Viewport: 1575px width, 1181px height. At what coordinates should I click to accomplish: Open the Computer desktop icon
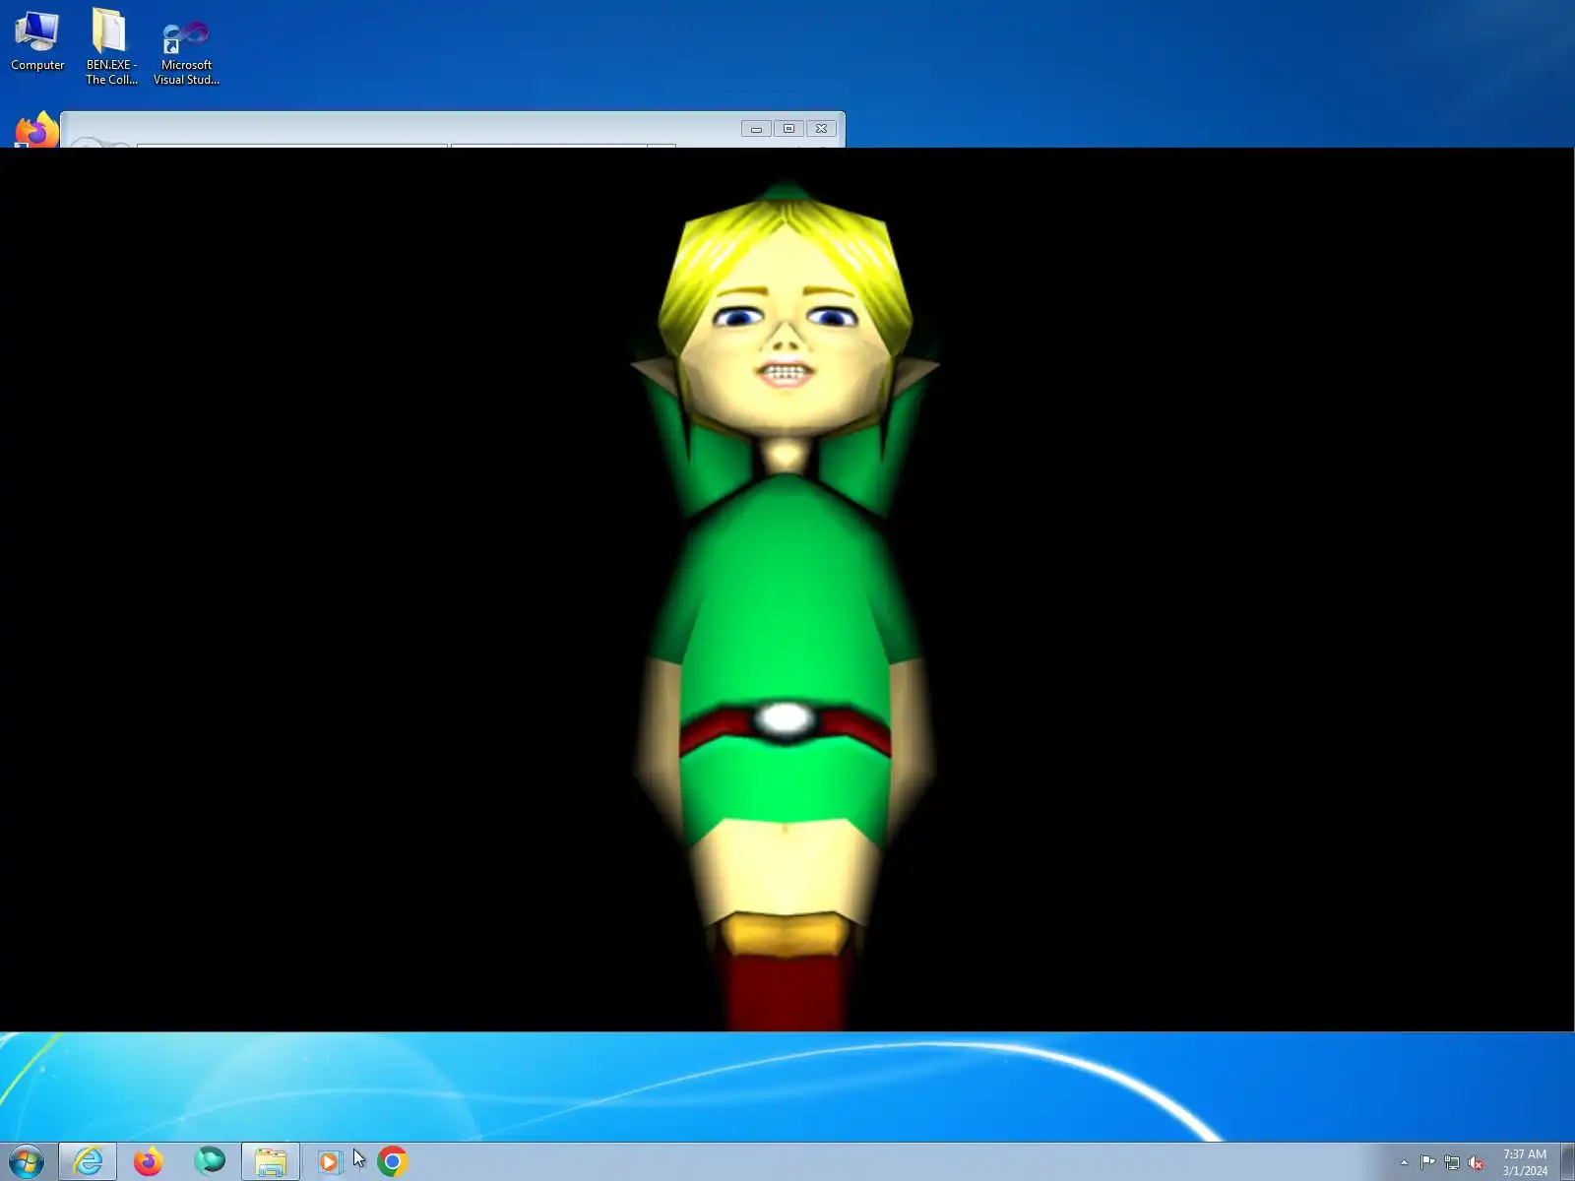coord(37,41)
